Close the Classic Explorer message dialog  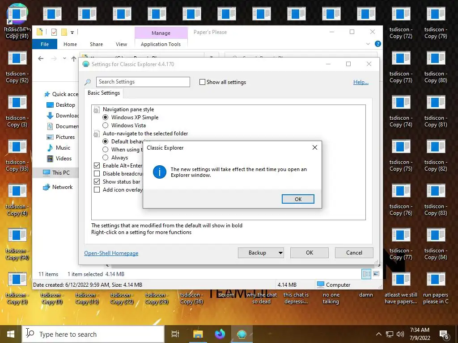pyautogui.click(x=314, y=147)
